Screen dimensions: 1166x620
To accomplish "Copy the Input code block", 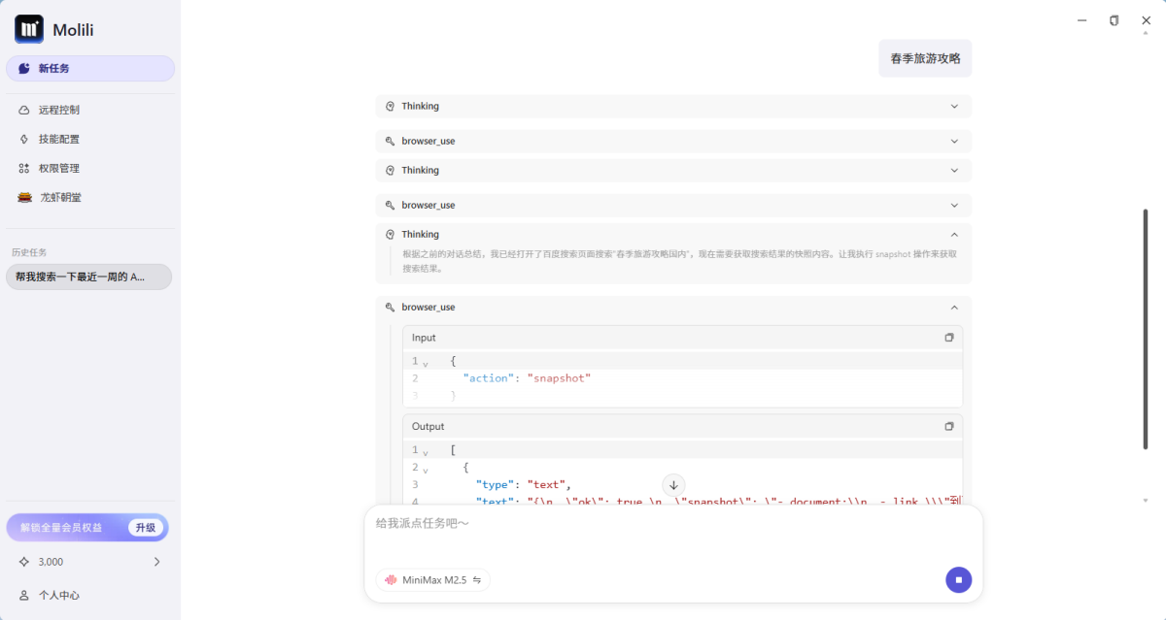I will tap(949, 338).
